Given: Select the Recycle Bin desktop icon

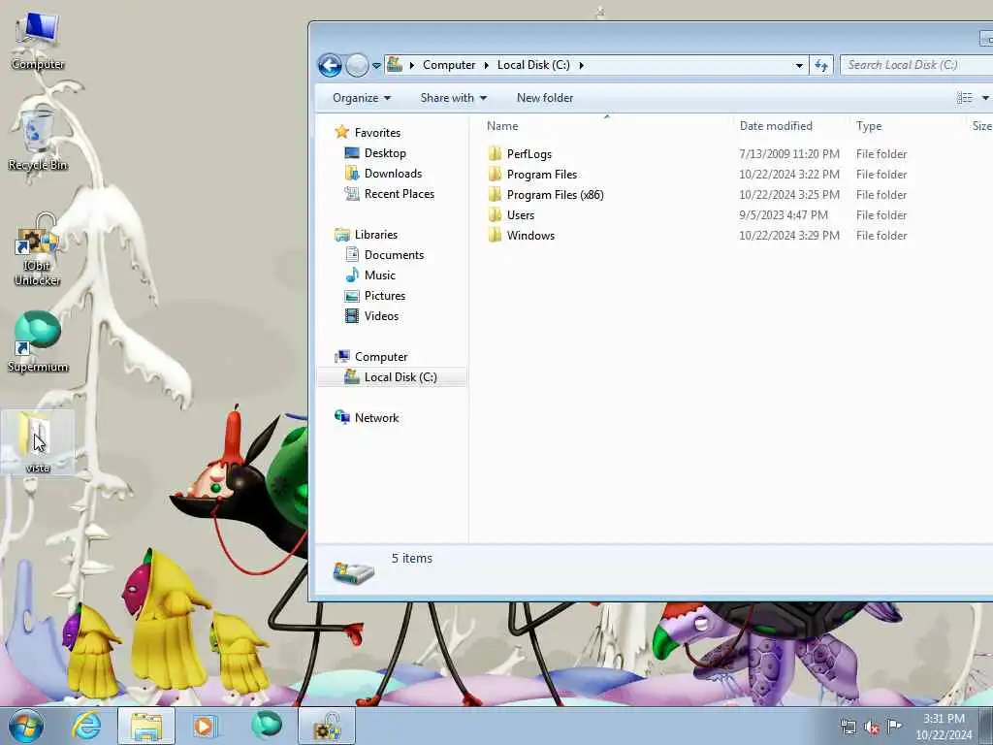Looking at the screenshot, I should pyautogui.click(x=38, y=140).
